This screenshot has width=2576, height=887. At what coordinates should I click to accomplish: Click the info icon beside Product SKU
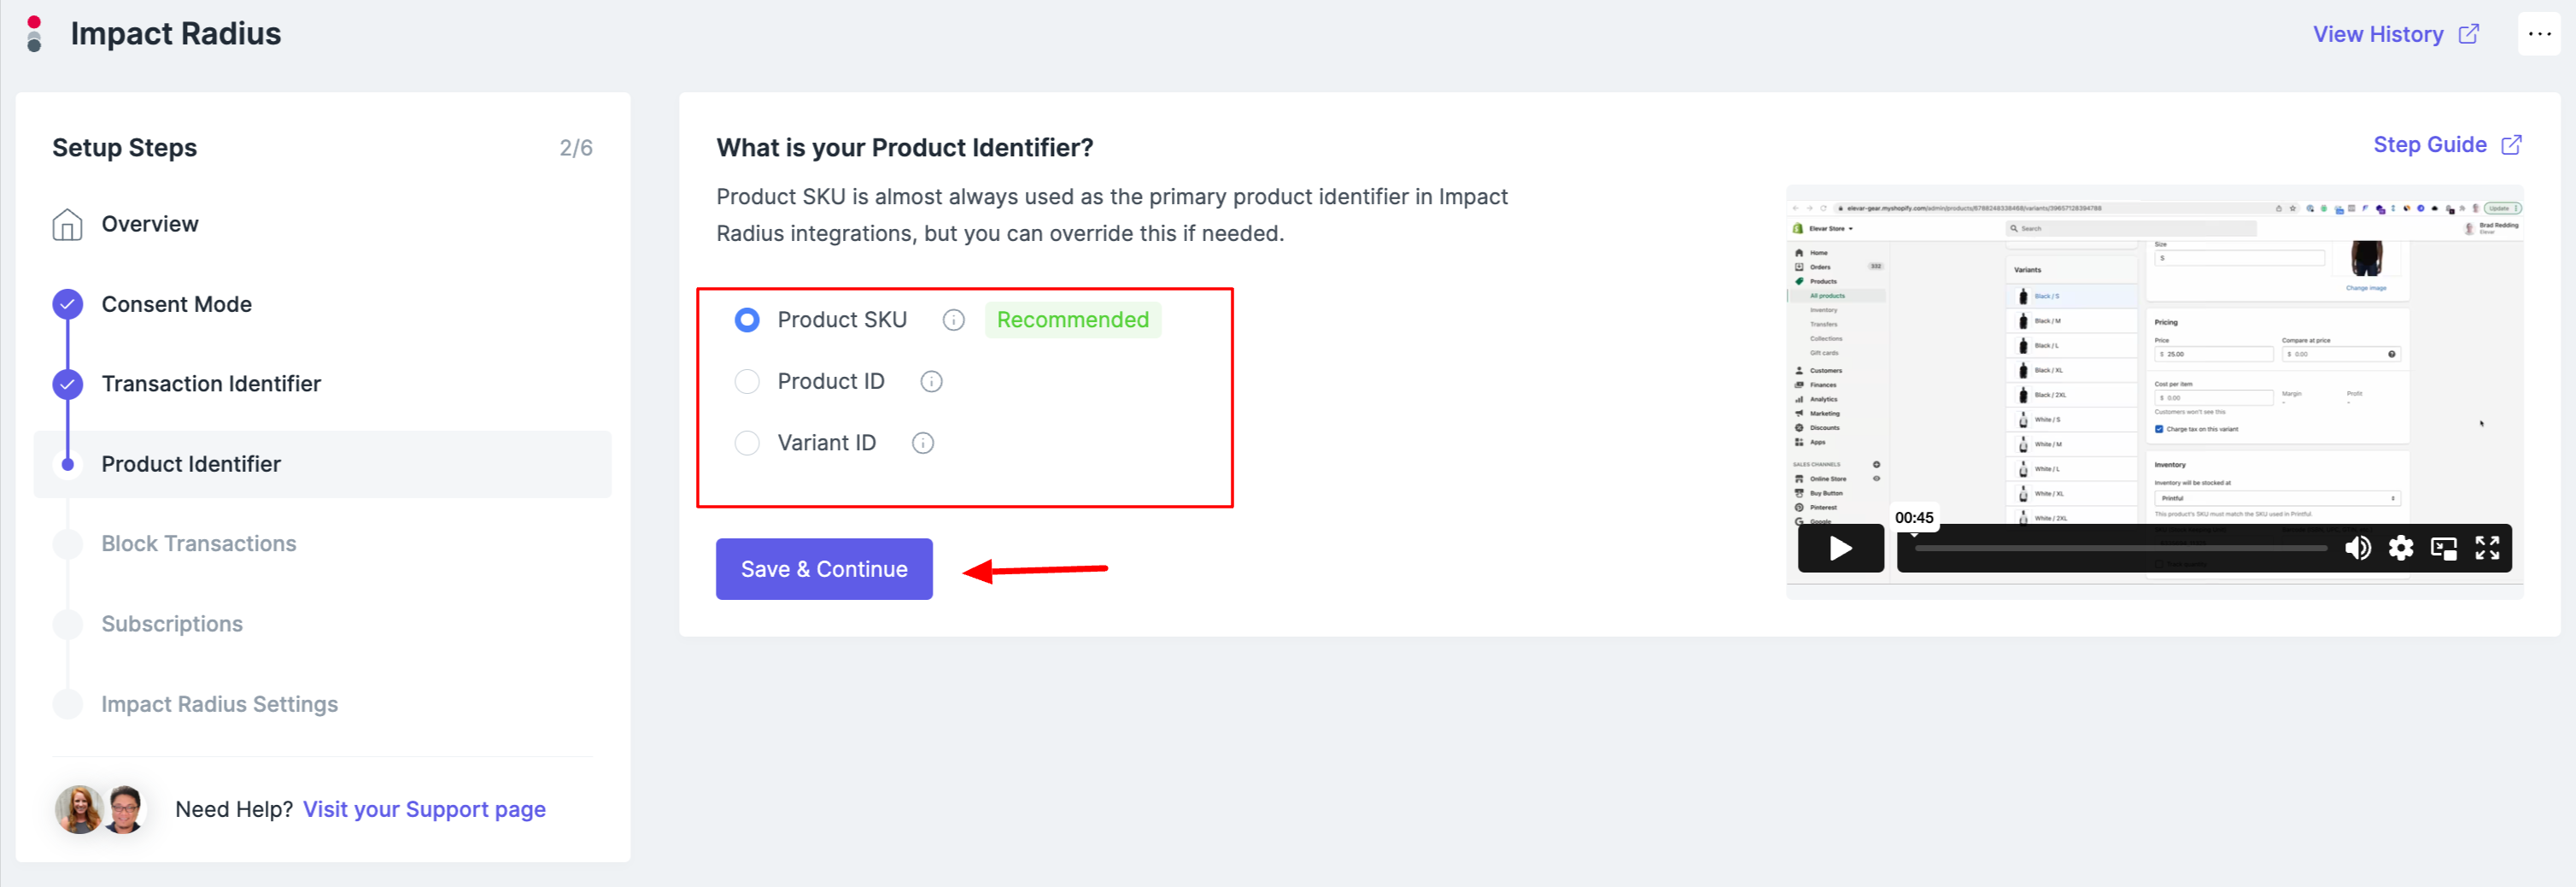click(x=953, y=320)
